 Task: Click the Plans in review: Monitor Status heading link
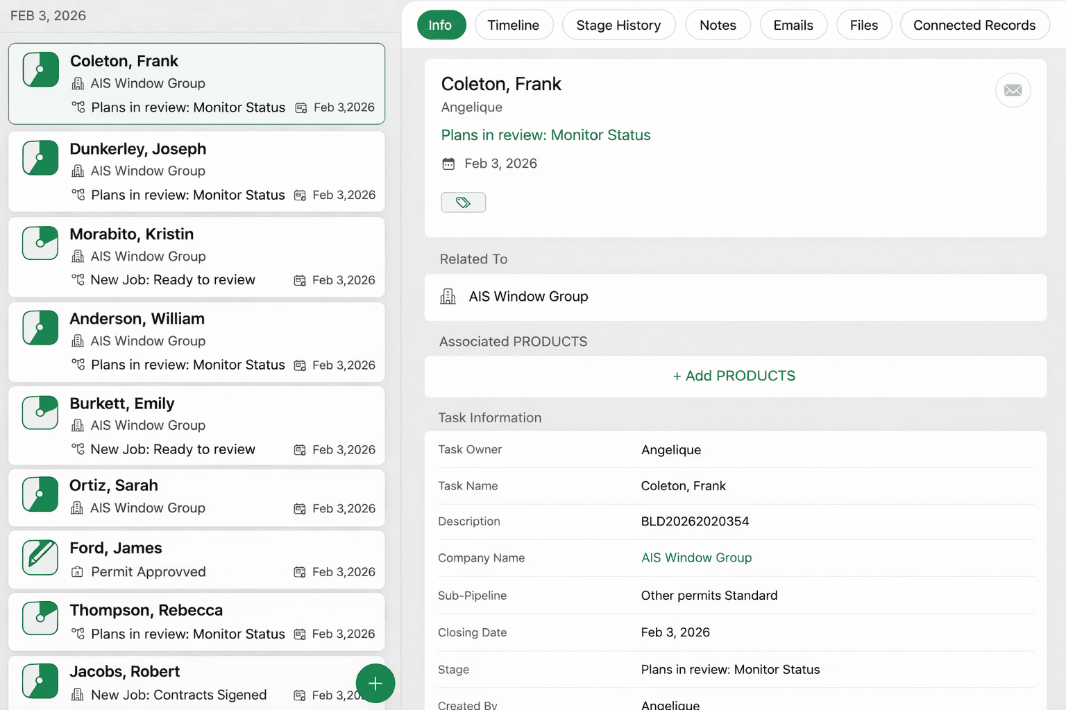[x=545, y=135]
